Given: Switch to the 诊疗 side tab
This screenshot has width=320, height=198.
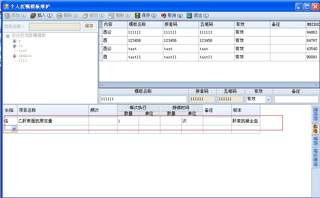Looking at the screenshot, I should 315,129.
